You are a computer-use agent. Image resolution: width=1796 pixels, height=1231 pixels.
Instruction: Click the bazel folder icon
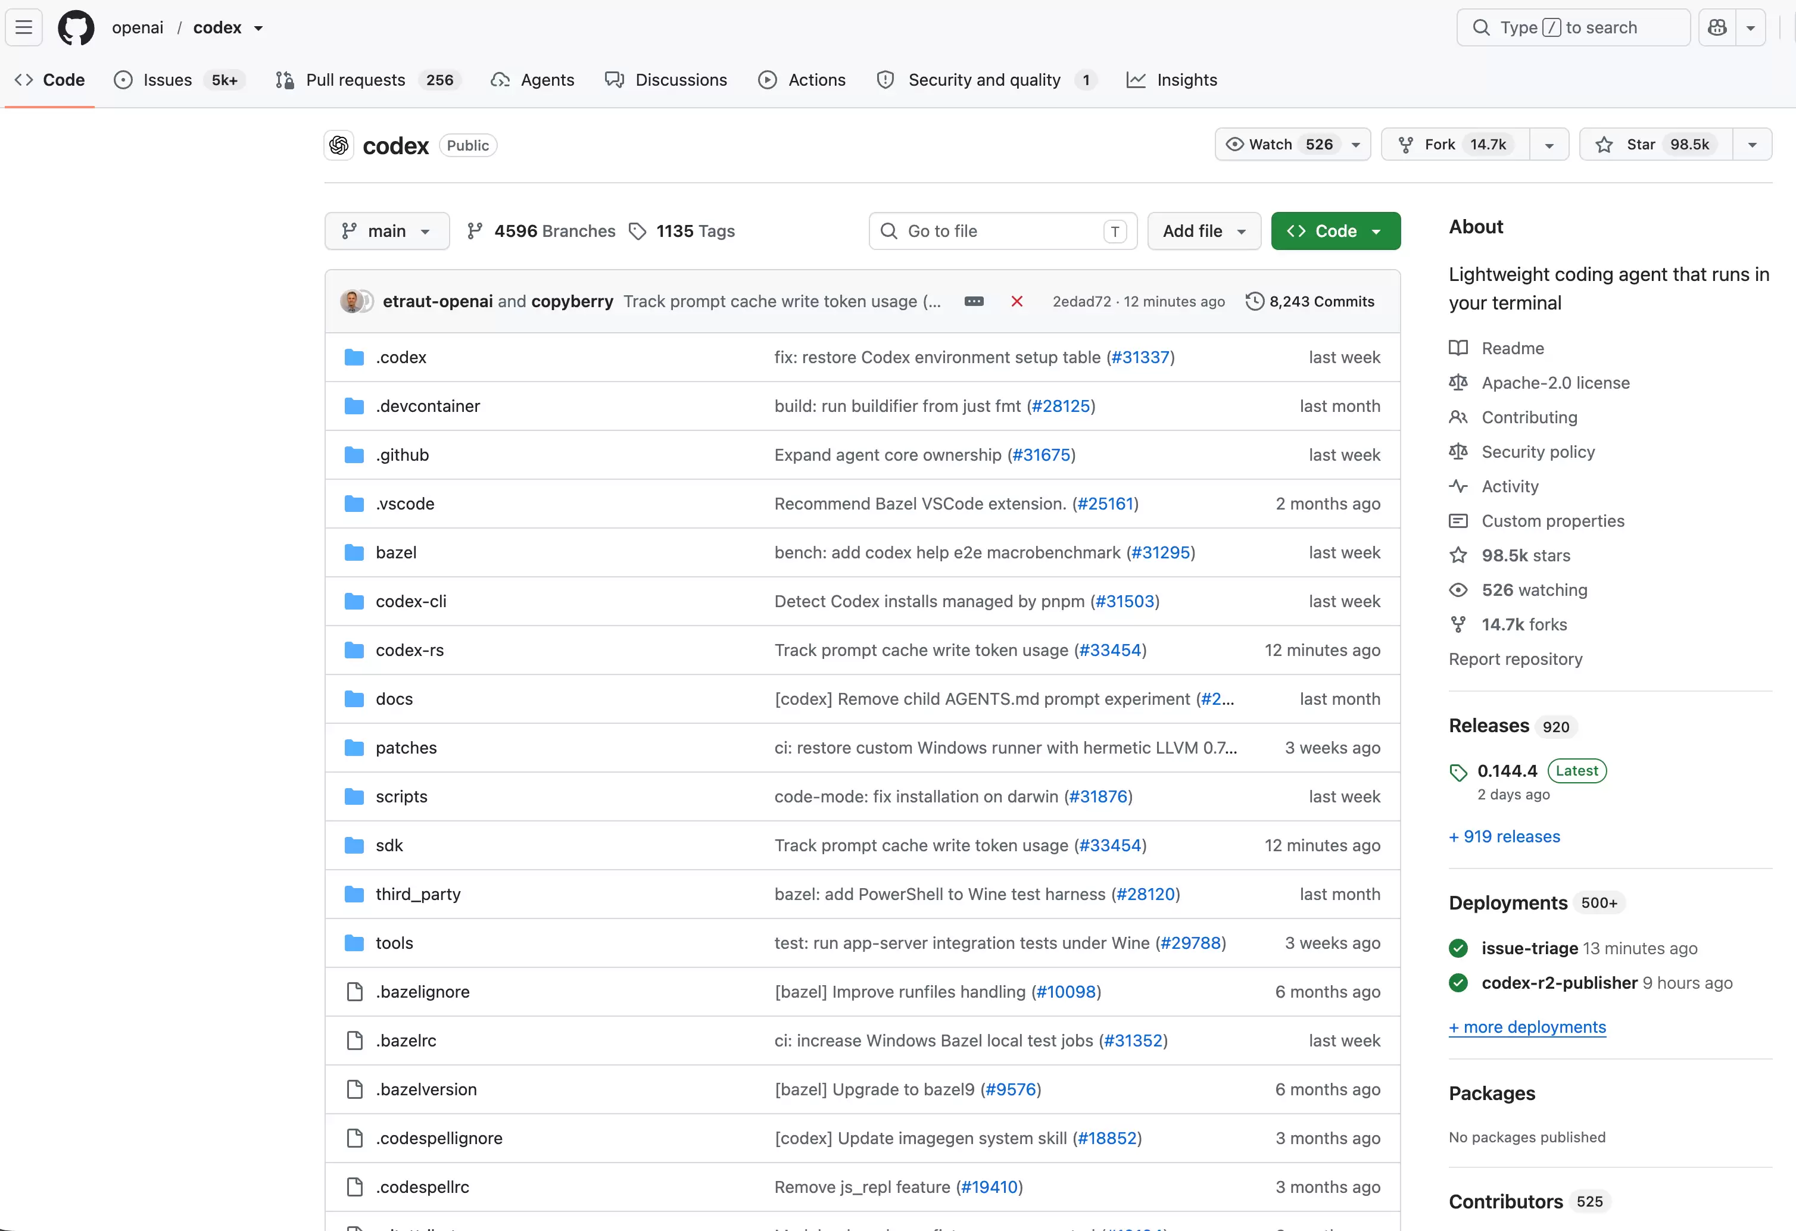tap(354, 552)
